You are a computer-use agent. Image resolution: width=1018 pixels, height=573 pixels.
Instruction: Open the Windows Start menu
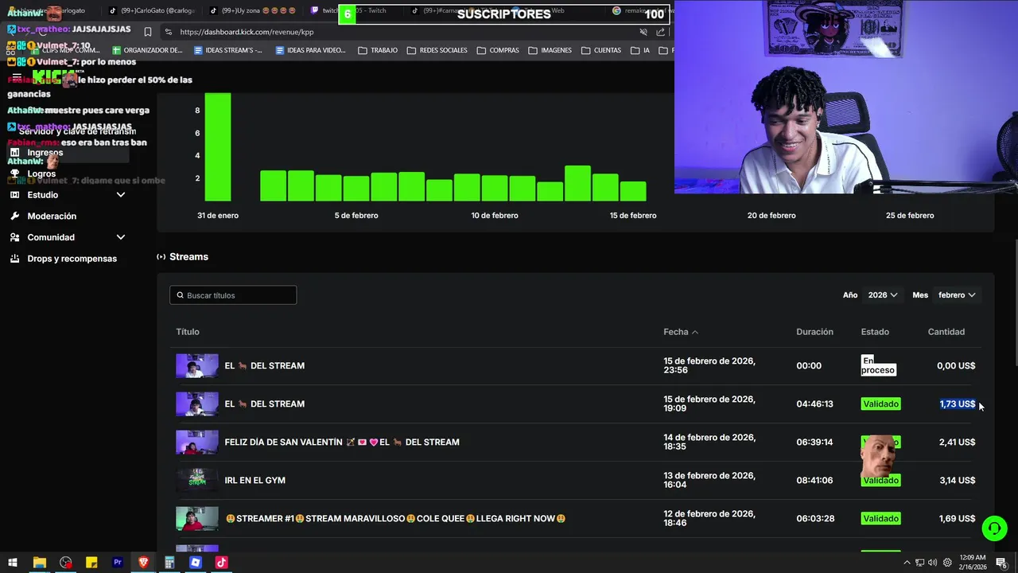click(x=13, y=563)
